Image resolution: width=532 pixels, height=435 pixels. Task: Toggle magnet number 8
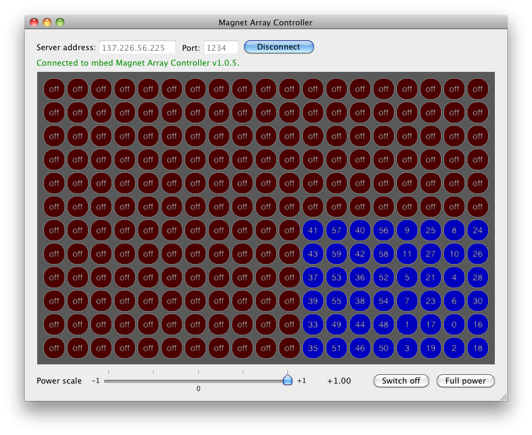click(x=454, y=231)
